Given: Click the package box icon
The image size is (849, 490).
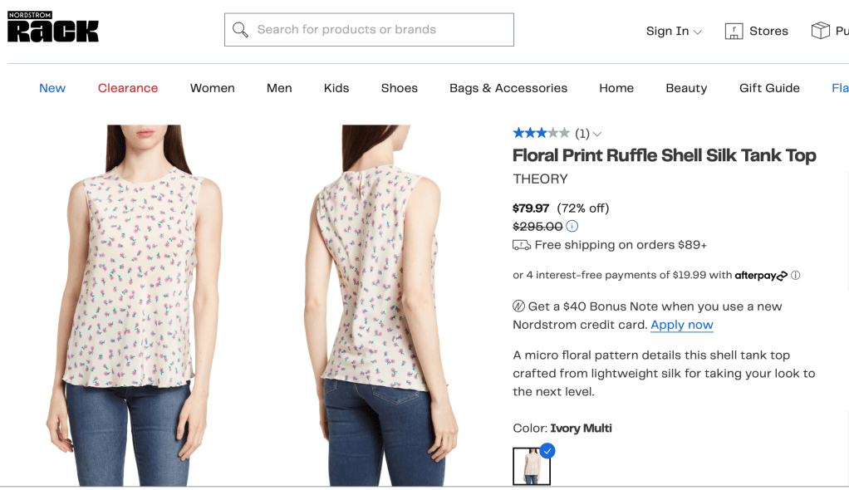Looking at the screenshot, I should pos(820,31).
